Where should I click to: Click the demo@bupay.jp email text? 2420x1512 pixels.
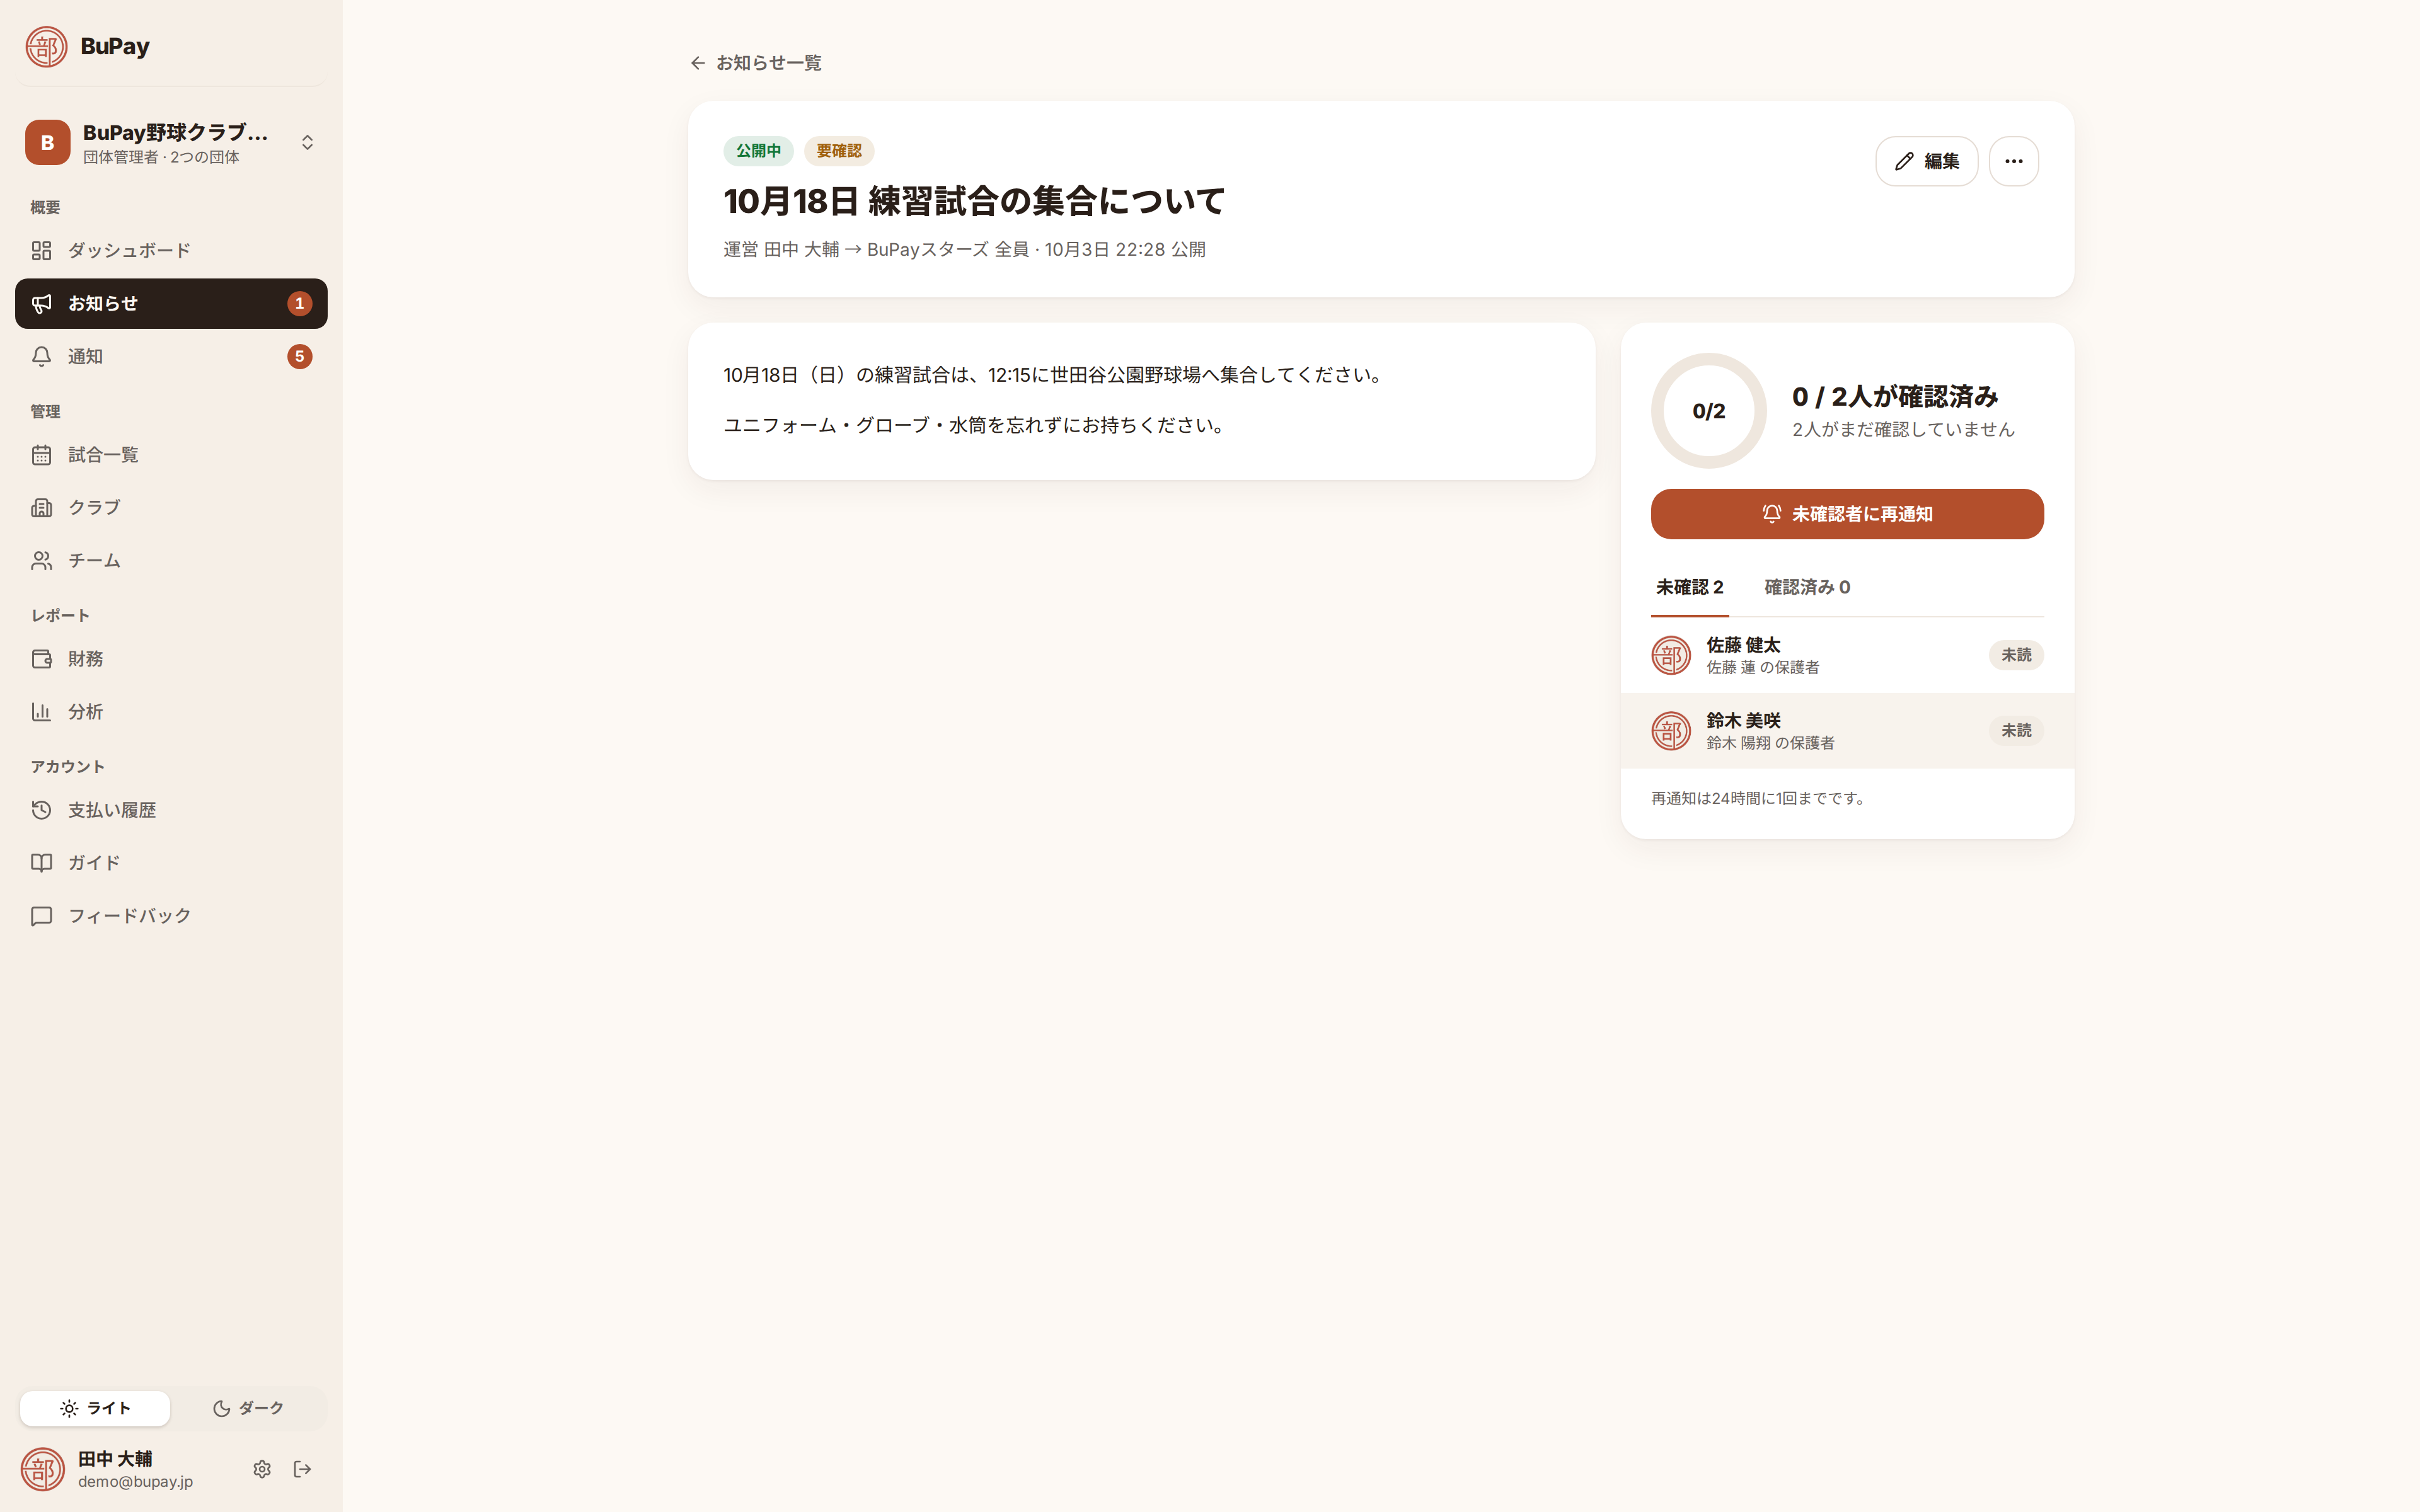135,1482
